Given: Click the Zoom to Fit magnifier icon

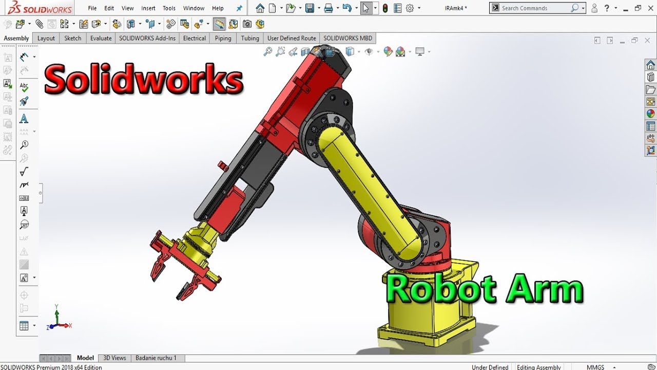Looking at the screenshot, I should (x=268, y=51).
